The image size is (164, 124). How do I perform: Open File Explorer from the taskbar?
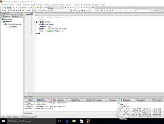(x=74, y=121)
